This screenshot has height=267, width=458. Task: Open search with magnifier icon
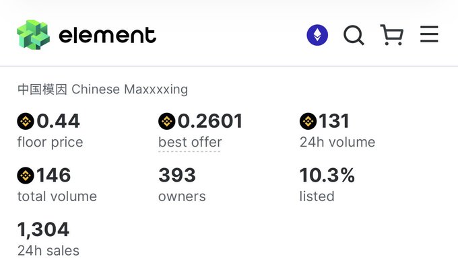point(354,35)
